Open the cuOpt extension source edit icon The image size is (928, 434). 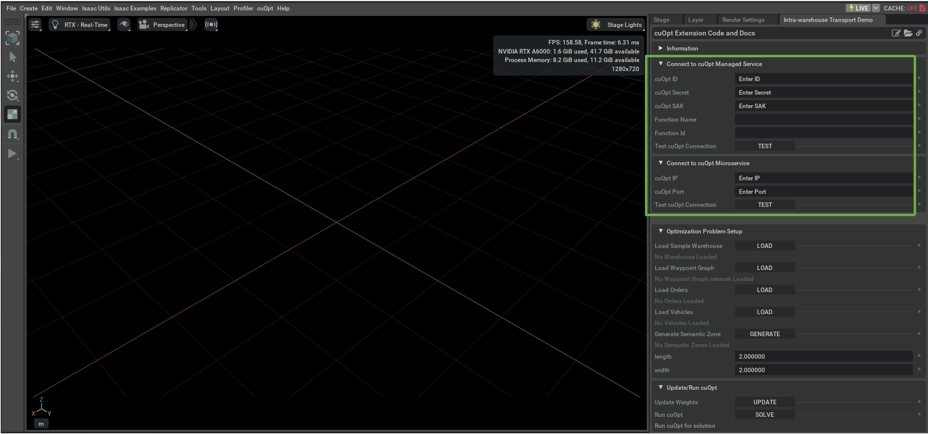coord(896,33)
